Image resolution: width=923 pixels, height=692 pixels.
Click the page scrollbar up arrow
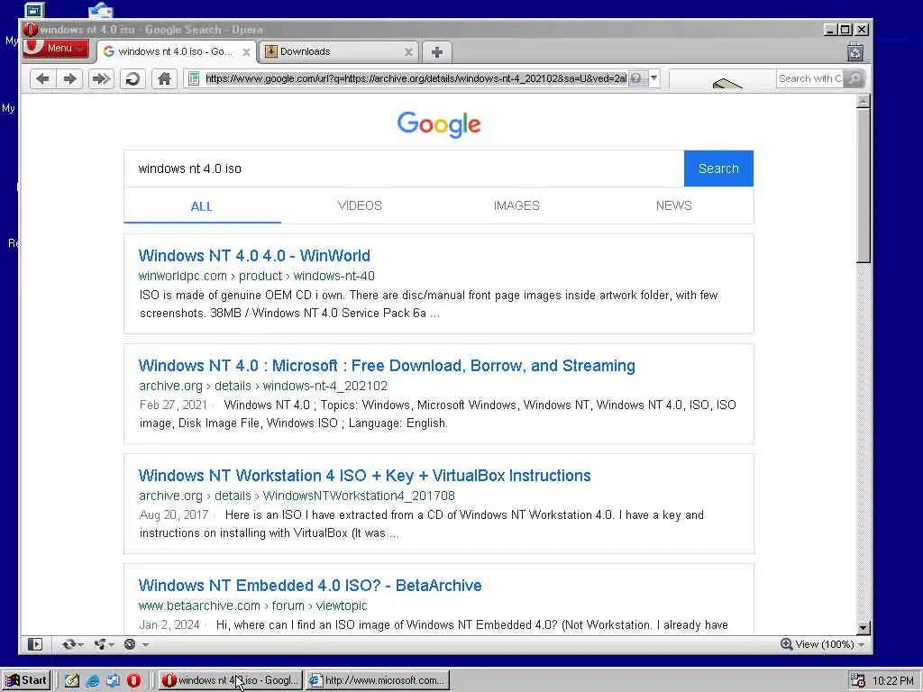pyautogui.click(x=863, y=101)
